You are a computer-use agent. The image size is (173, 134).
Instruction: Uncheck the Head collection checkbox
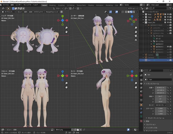pyautogui.click(x=165, y=17)
